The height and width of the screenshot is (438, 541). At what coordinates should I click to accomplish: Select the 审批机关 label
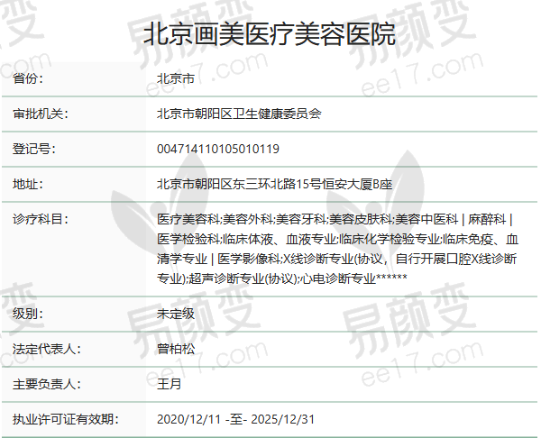click(41, 114)
